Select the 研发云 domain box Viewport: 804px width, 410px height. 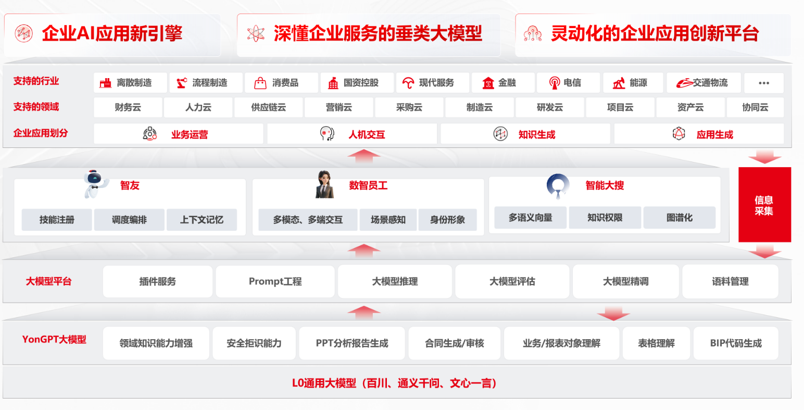[x=550, y=107]
